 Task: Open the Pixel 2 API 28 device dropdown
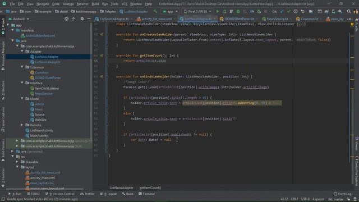197,11
